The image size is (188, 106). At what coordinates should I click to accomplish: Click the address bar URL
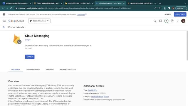(74, 8)
